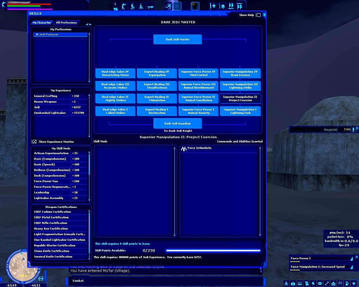Select Superior Force Power II Animal Conciliation
Image resolution: width=359 pixels, height=287 pixels.
198,99
